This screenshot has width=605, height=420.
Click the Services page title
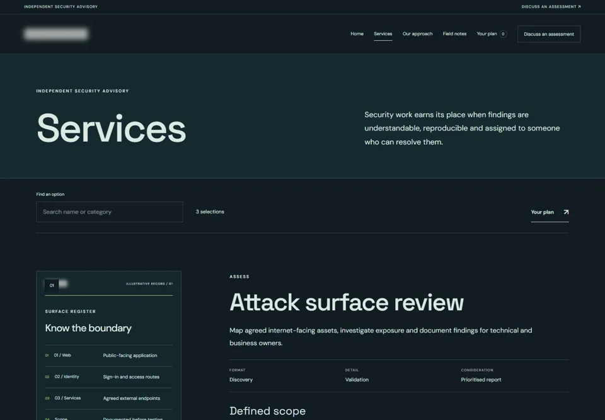click(x=112, y=128)
